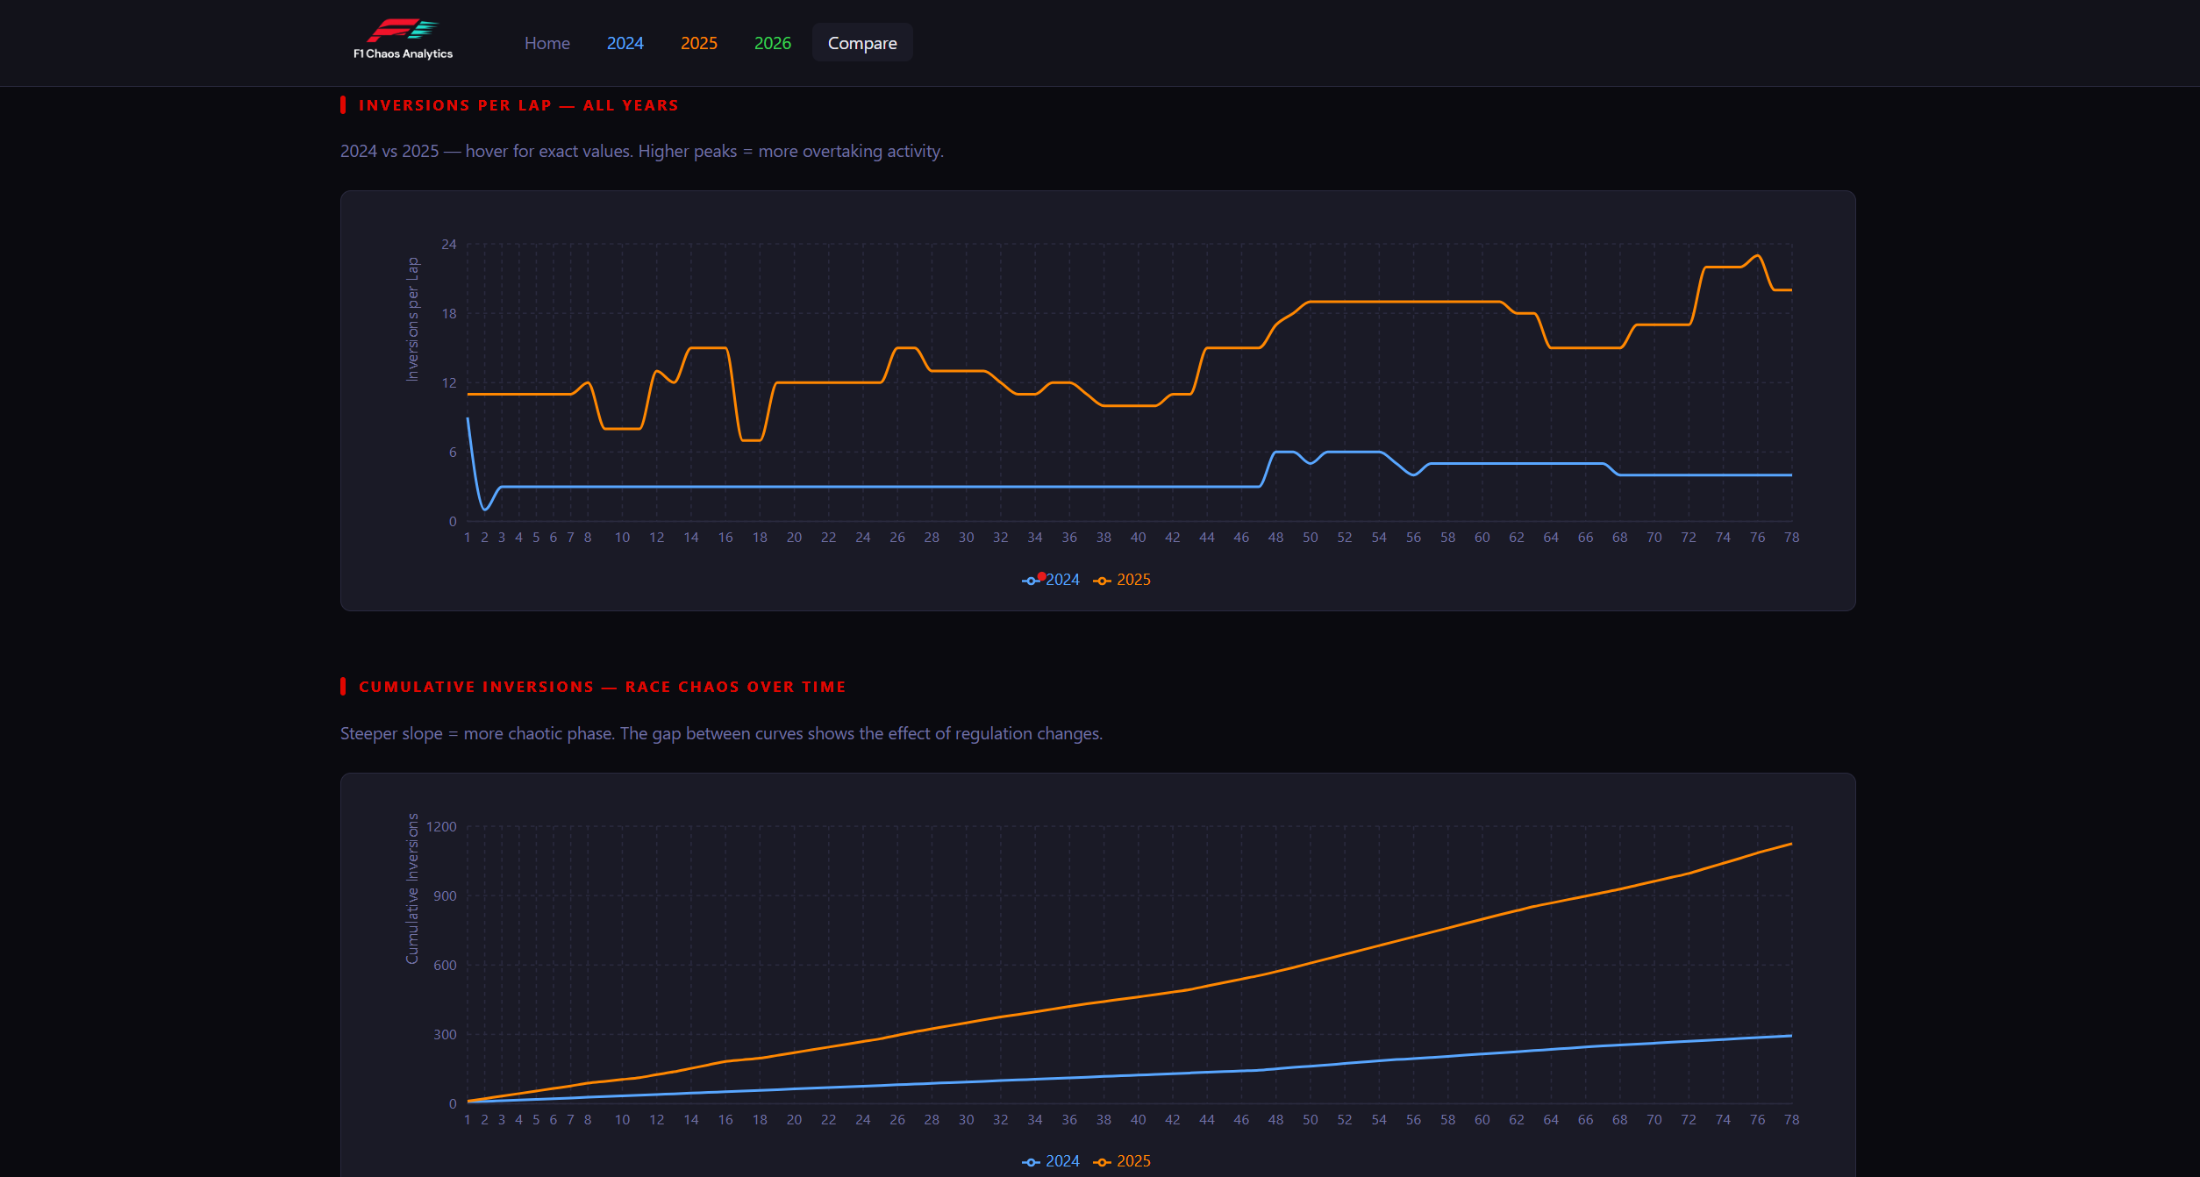2200x1177 pixels.
Task: Click the 1200 value on cumulative y-axis
Action: [441, 827]
